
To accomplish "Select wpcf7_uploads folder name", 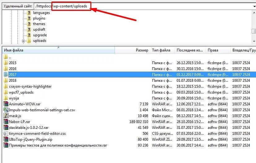I will (x=21, y=92).
